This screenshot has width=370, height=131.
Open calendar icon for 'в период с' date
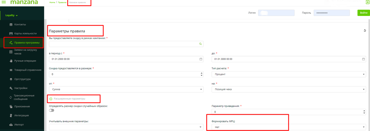pyautogui.click(x=201, y=59)
